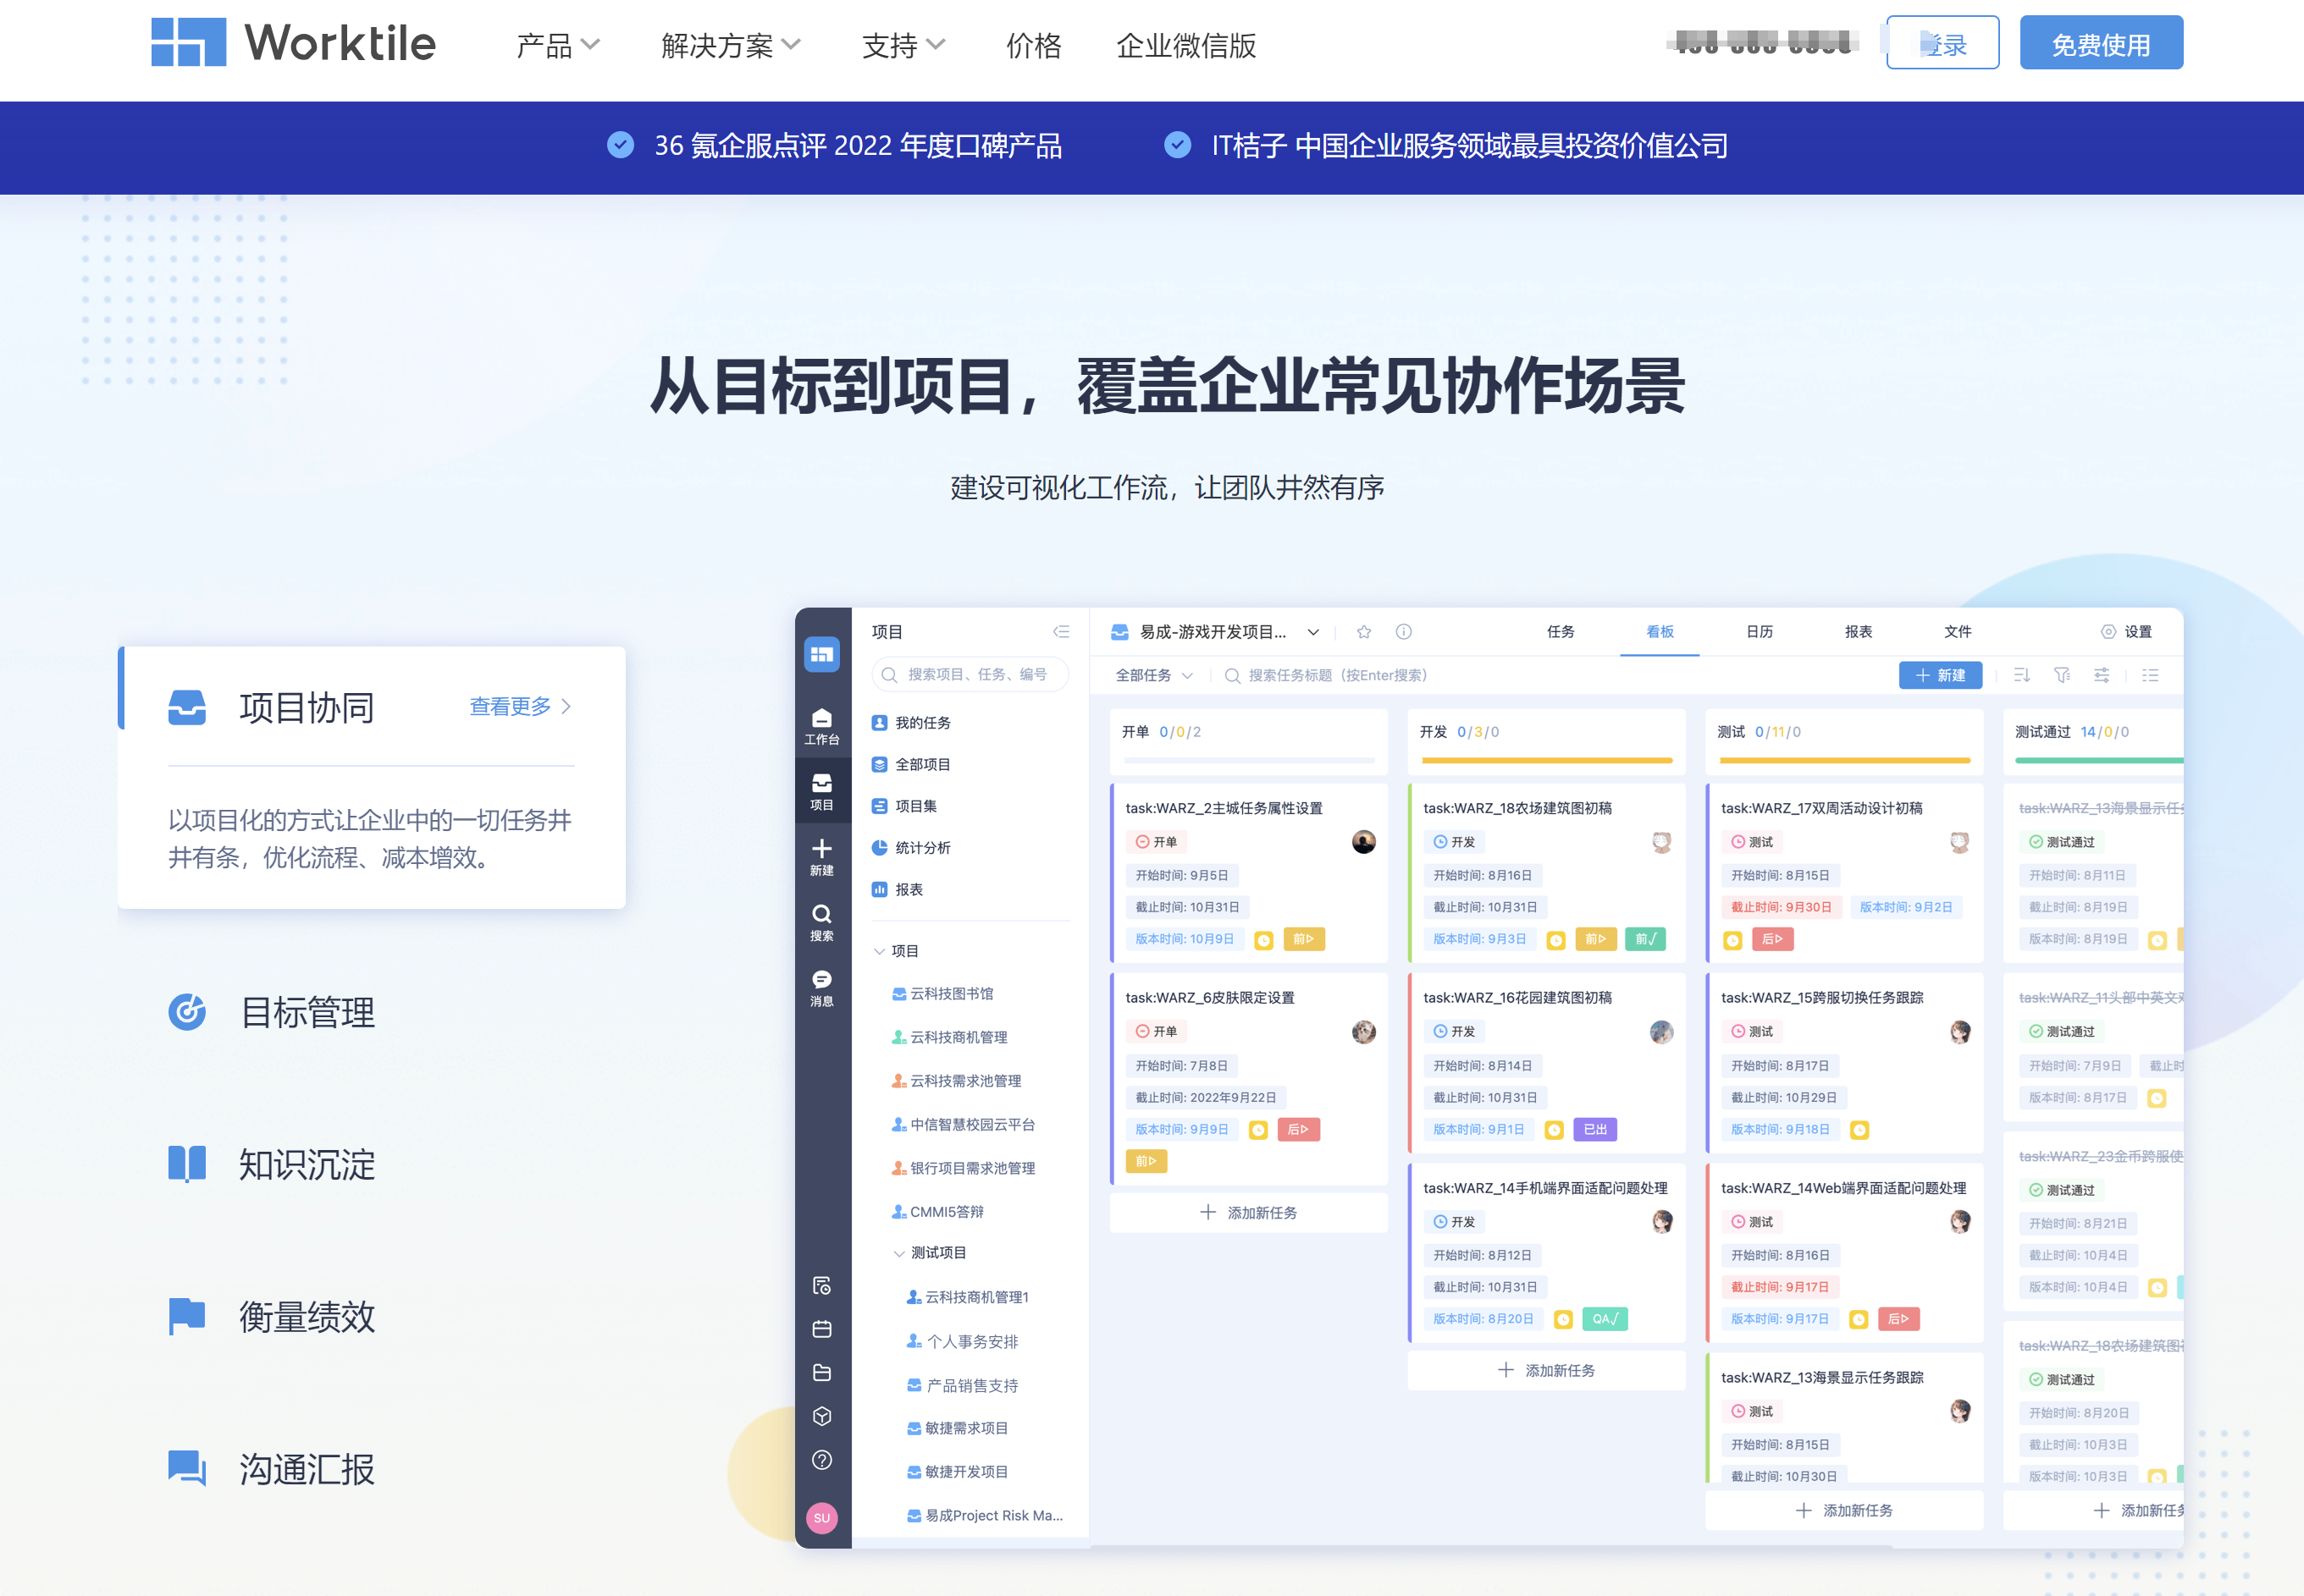The width and height of the screenshot is (2304, 1596).
Task: Click the calendar icon in the dark sidebar
Action: coord(821,1329)
